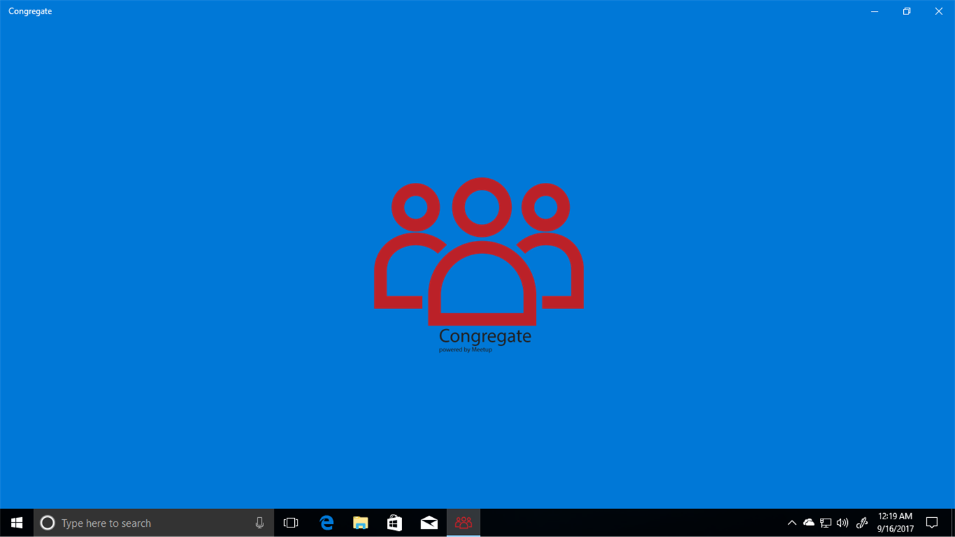Minimize the Congregate window
Viewport: 955px width, 537px height.
point(874,11)
